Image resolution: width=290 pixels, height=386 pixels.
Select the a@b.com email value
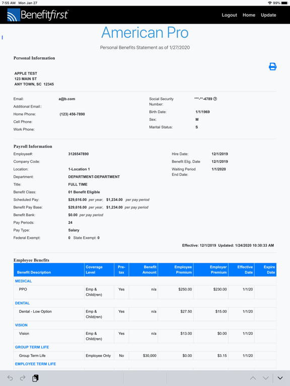(x=67, y=99)
